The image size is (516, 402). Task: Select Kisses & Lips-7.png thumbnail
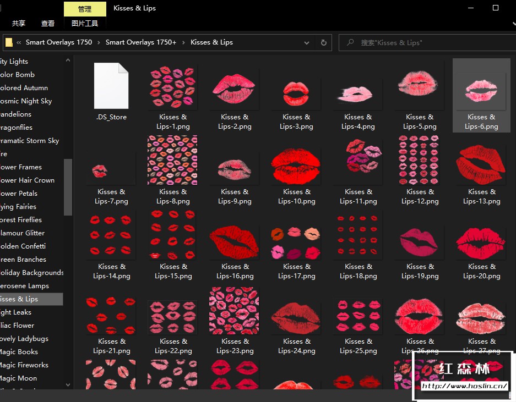click(111, 169)
